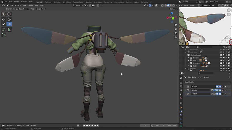Click the Options button in viewport header

(x=173, y=9)
